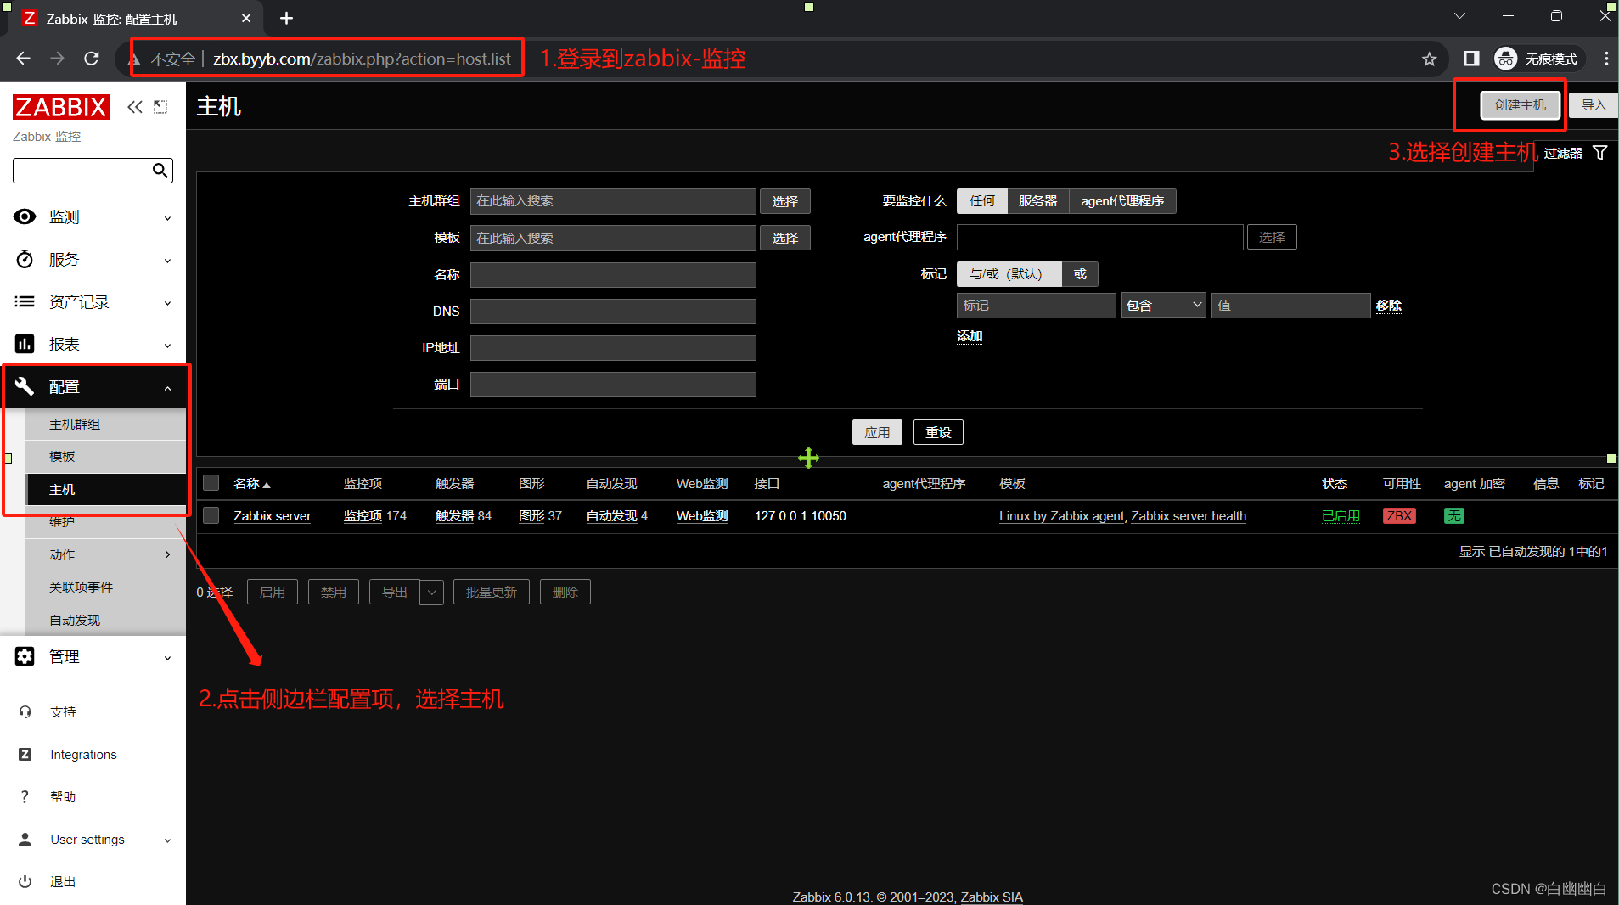This screenshot has height=905, width=1619.
Task: Open export format dropdown arrow
Action: 431,593
